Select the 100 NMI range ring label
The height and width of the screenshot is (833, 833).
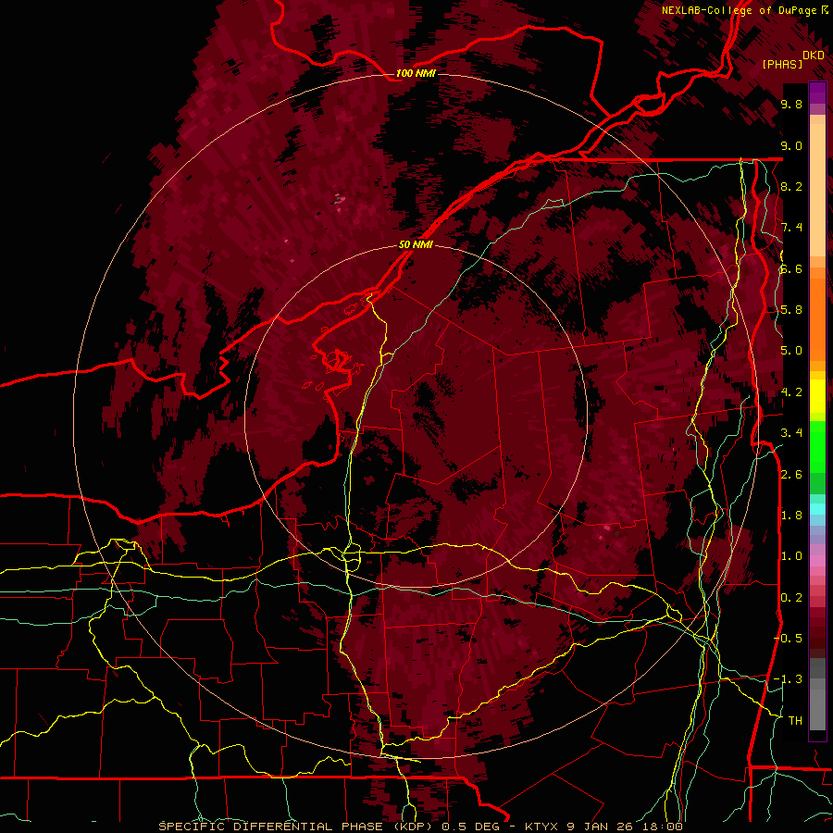[416, 73]
